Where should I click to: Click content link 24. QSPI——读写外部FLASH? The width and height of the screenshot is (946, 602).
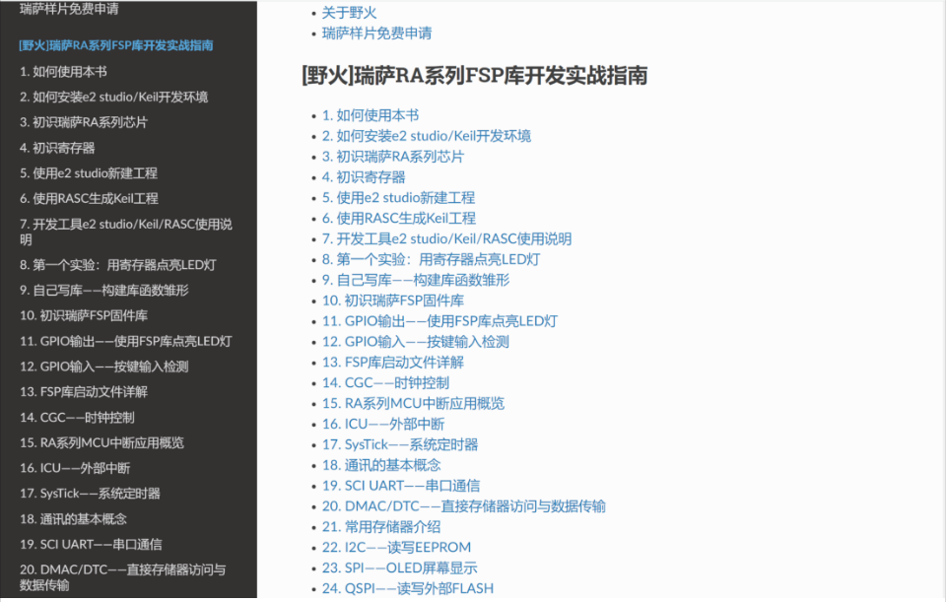click(408, 588)
